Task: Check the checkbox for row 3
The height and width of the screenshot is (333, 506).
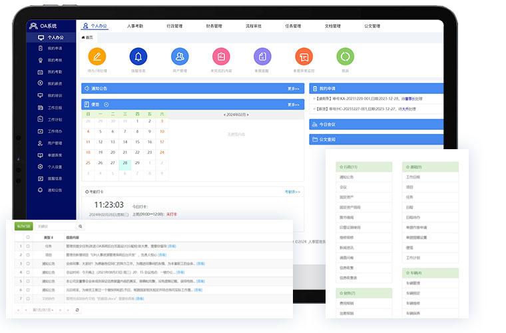Action: (28, 264)
